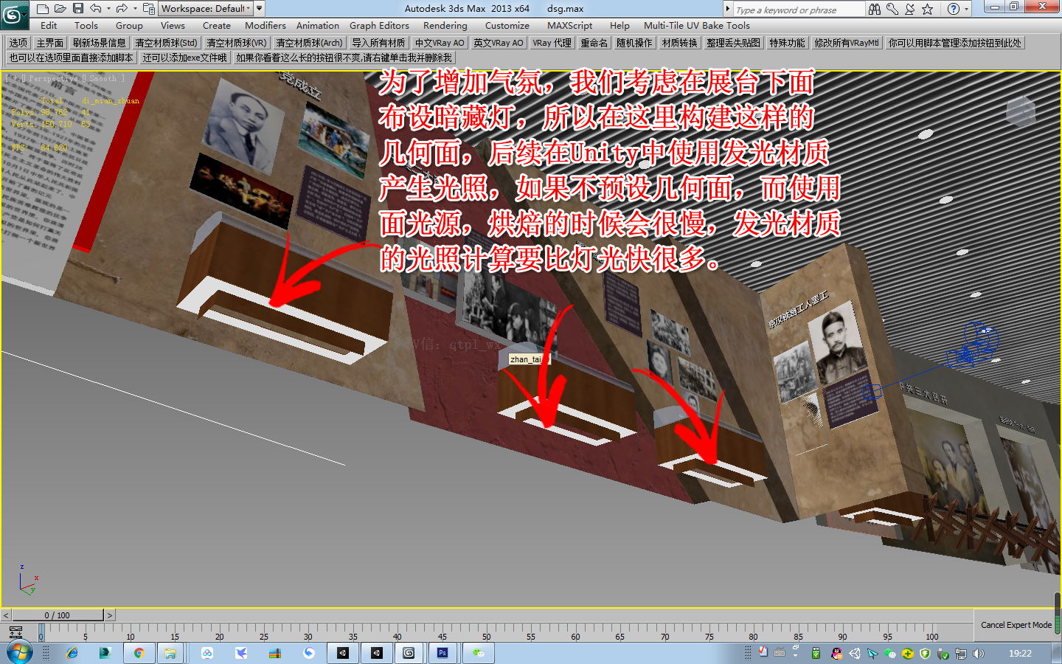
Task: Open the Perspective viewport label menu
Action: [53, 78]
